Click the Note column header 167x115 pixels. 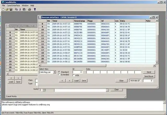(x=151, y=21)
